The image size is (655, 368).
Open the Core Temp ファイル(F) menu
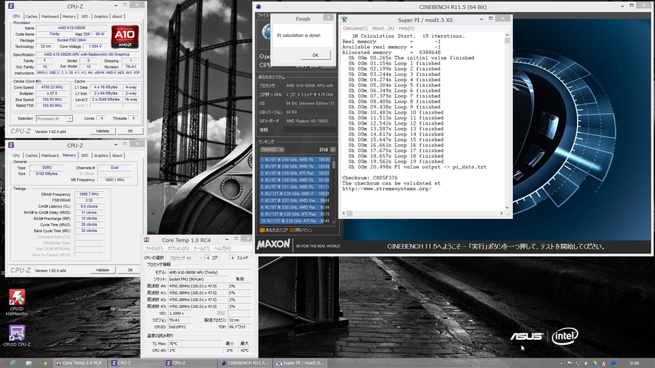pyautogui.click(x=154, y=249)
